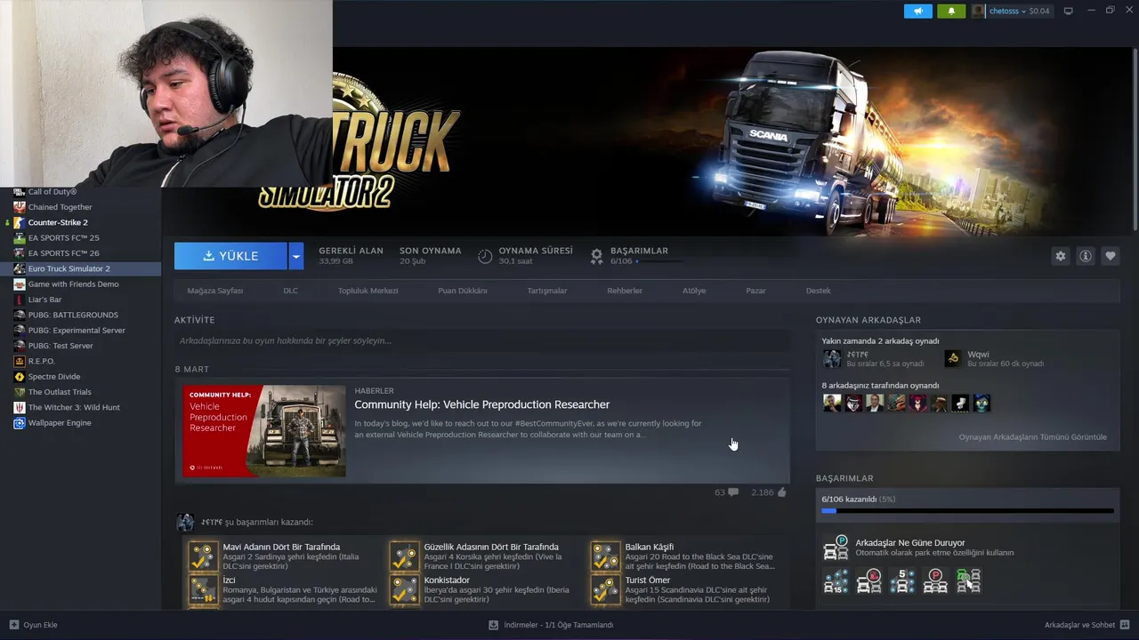Image resolution: width=1139 pixels, height=640 pixels.
Task: Open Puan Dükkânı tab
Action: pos(463,291)
